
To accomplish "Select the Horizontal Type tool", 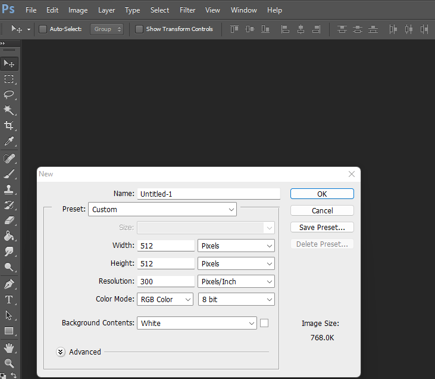I will pos(9,300).
